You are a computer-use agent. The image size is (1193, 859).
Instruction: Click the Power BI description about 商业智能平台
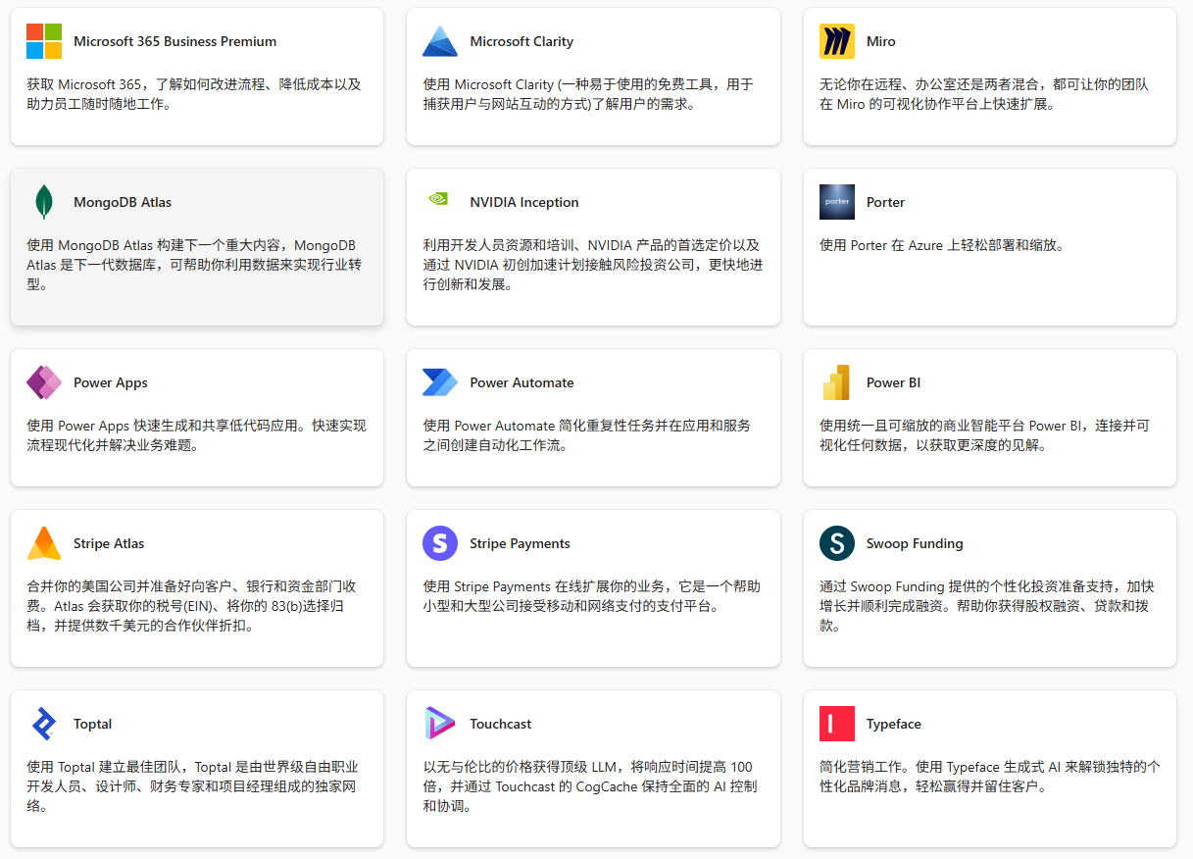tap(984, 435)
